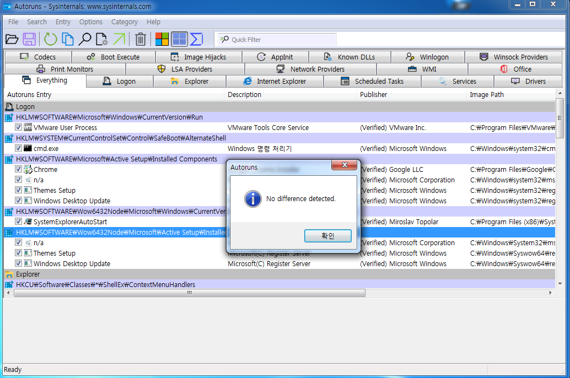Image resolution: width=570 pixels, height=378 pixels.
Task: Close the Autoruns message dialog
Action: point(344,165)
